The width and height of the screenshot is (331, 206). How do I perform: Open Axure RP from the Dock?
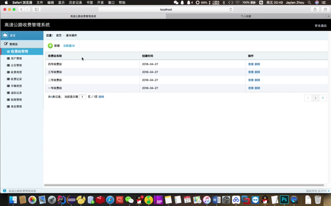coord(158,200)
